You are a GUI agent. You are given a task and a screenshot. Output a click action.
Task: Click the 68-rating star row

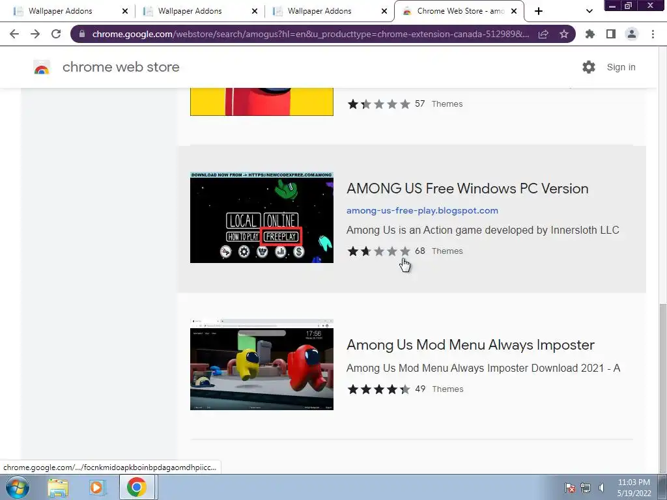(378, 251)
